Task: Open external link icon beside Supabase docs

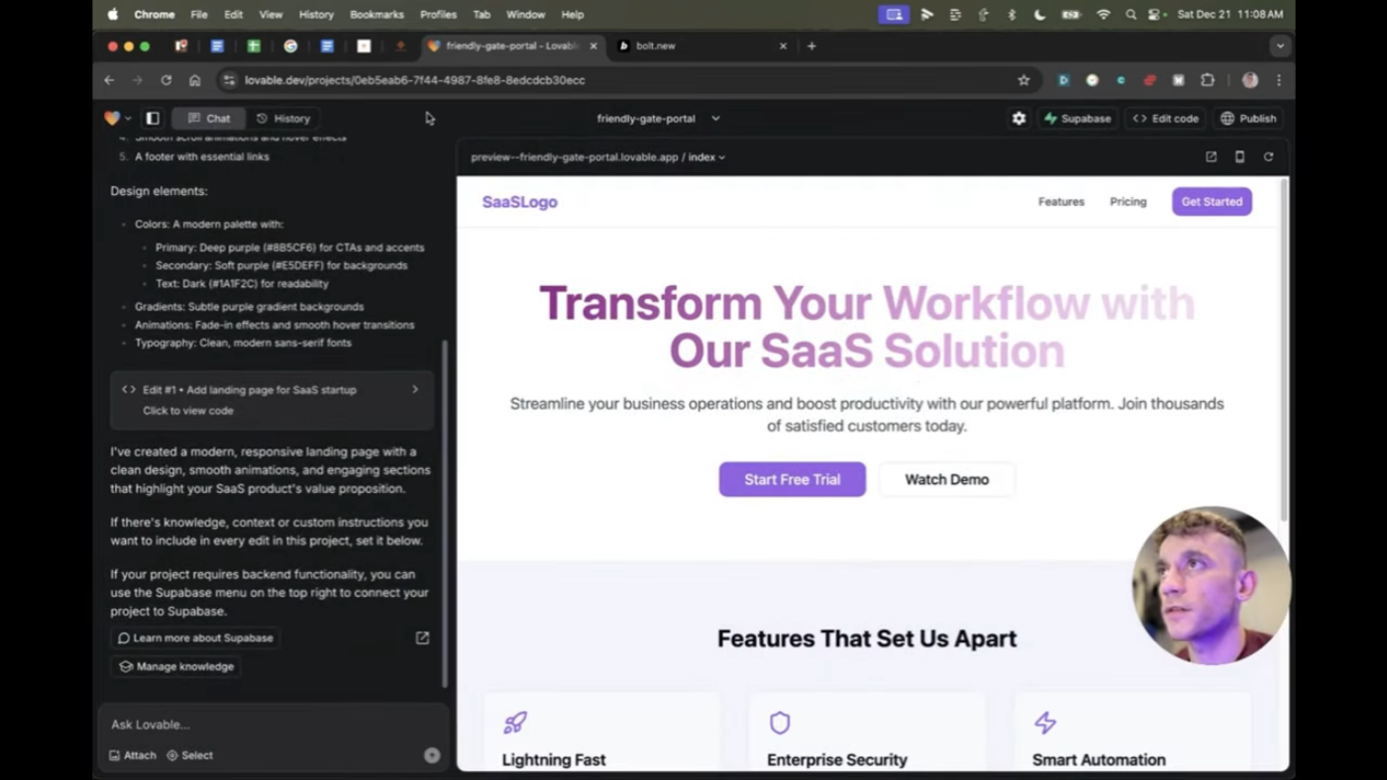Action: (x=422, y=638)
